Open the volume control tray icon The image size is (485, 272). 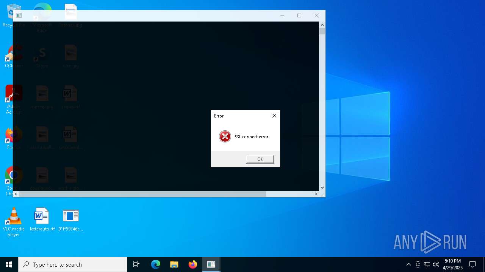pyautogui.click(x=436, y=264)
